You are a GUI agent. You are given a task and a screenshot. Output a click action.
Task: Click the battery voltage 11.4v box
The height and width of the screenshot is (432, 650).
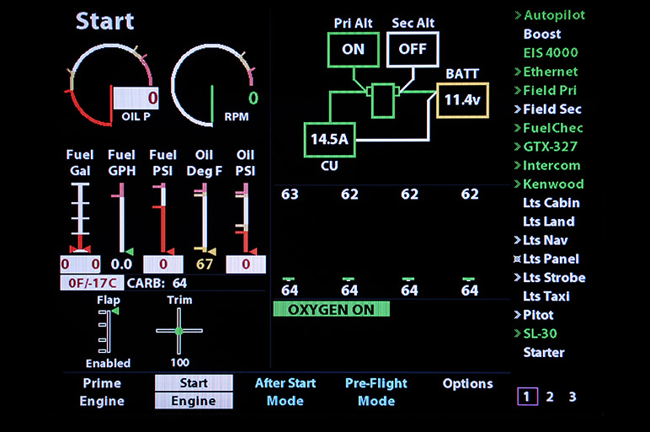coord(461,99)
